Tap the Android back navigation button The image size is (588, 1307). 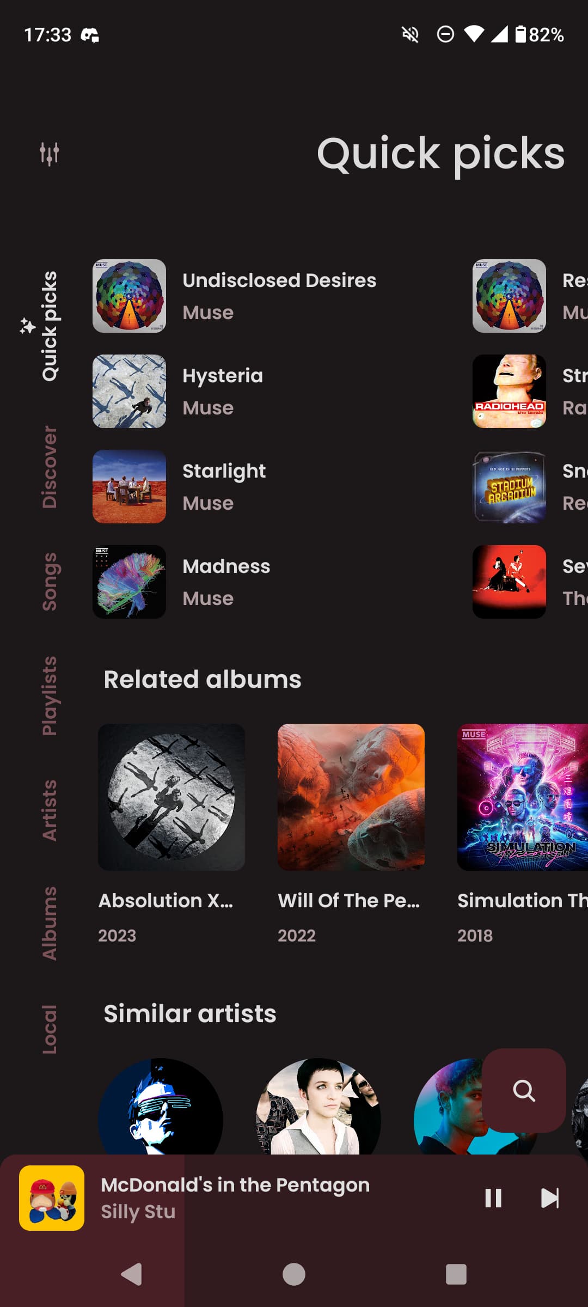(131, 1274)
